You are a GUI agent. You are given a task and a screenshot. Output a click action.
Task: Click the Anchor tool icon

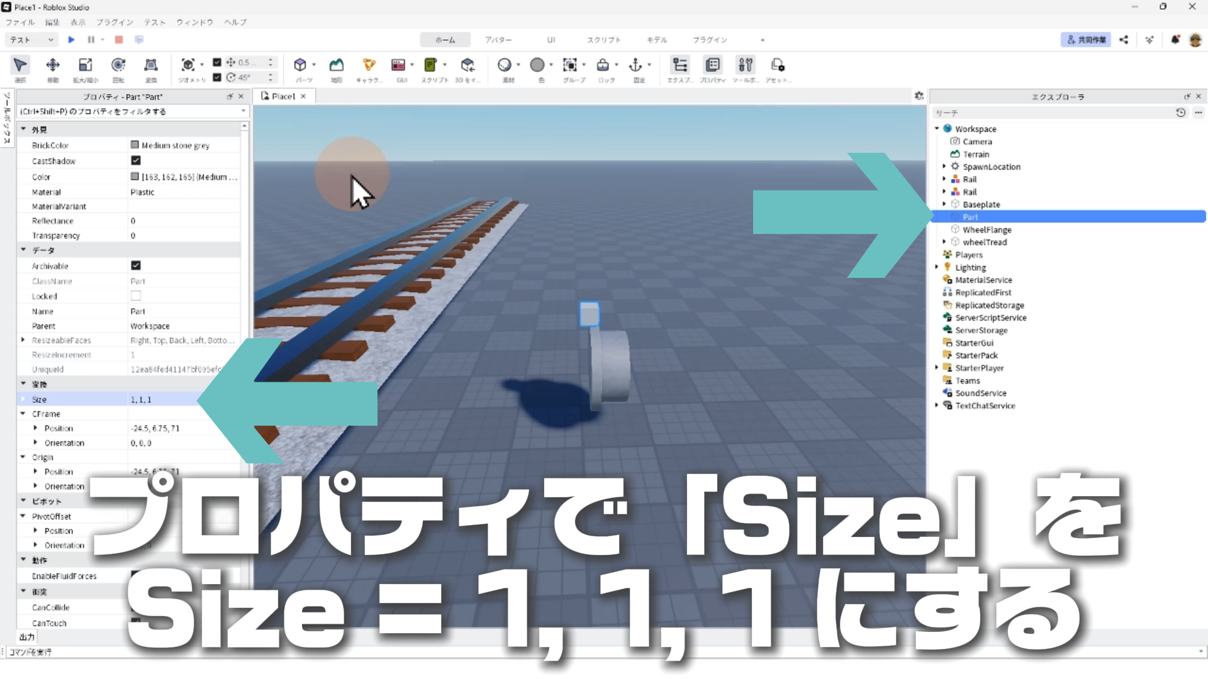coord(635,65)
